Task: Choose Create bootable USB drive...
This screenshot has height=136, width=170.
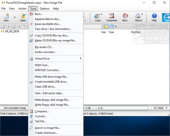Action: [x=56, y=82]
